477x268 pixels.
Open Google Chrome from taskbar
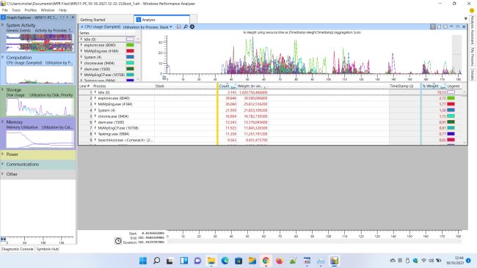[x=266, y=261]
